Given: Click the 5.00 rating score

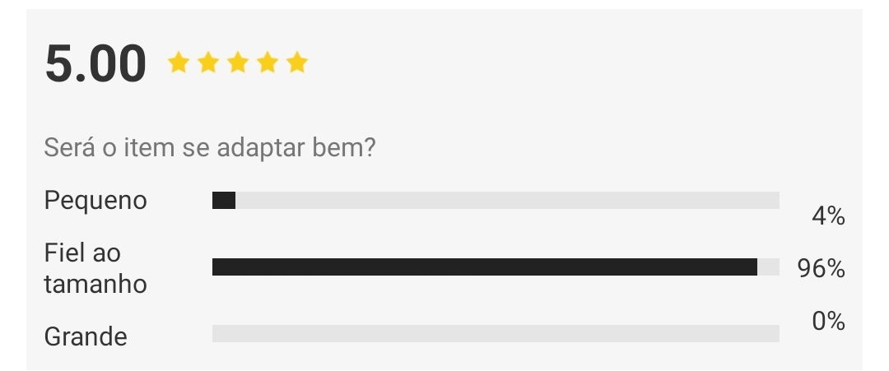Looking at the screenshot, I should (x=95, y=63).
